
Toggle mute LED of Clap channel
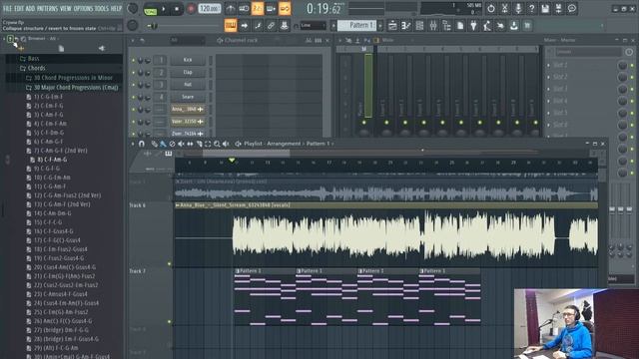pos(133,73)
